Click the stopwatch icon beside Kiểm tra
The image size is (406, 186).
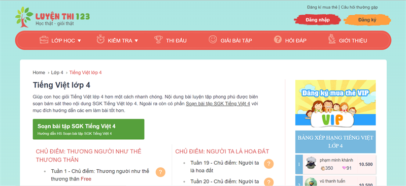pos(100,40)
